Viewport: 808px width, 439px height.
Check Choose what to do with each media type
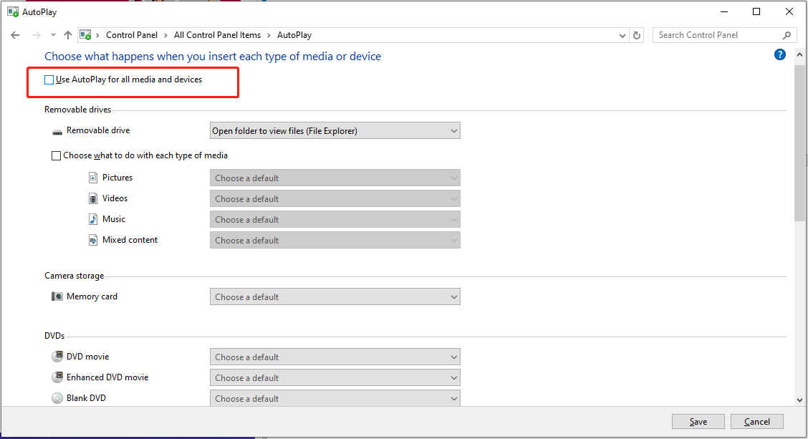(x=57, y=155)
